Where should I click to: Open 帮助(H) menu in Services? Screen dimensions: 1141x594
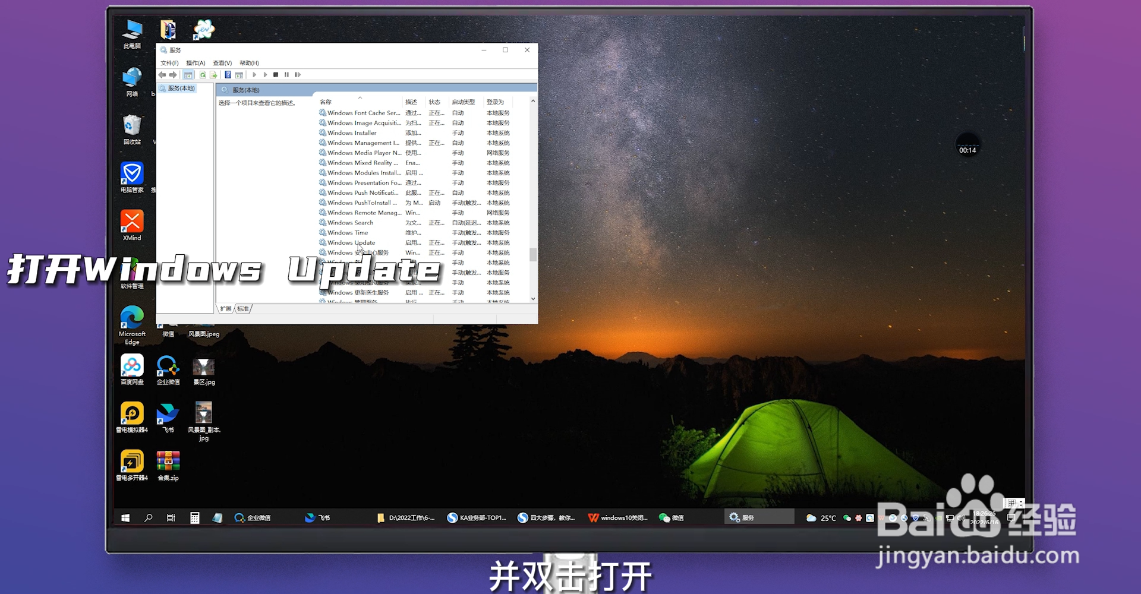(x=249, y=63)
